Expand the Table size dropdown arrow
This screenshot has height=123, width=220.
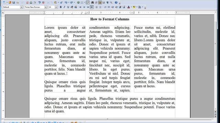pos(85,2)
